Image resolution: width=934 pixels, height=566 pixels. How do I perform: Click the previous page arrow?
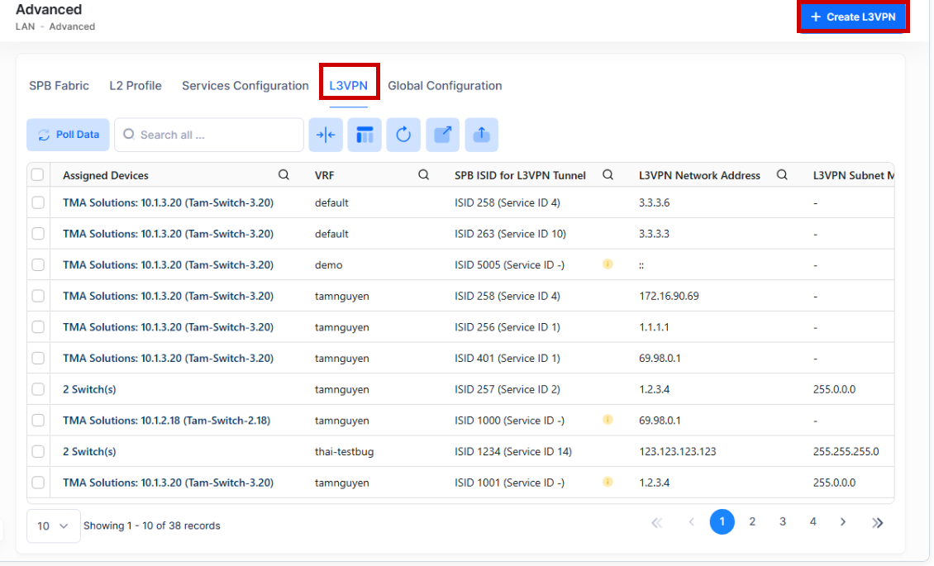click(692, 522)
